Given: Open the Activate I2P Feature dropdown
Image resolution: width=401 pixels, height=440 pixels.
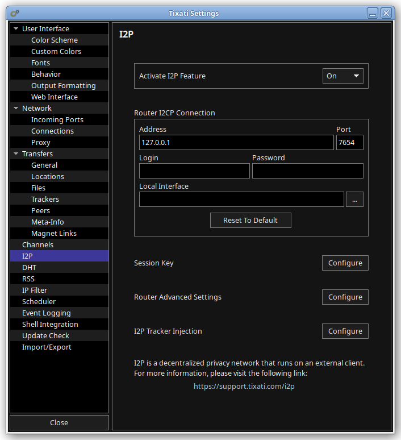Looking at the screenshot, I should (342, 76).
